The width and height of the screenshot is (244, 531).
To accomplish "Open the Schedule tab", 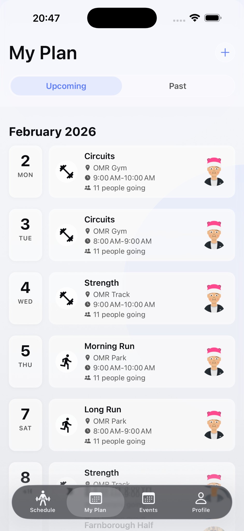I will point(43,502).
